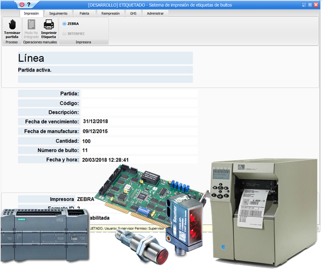
Task: Click the Modo No Integrado document icon
Action: tap(31, 24)
